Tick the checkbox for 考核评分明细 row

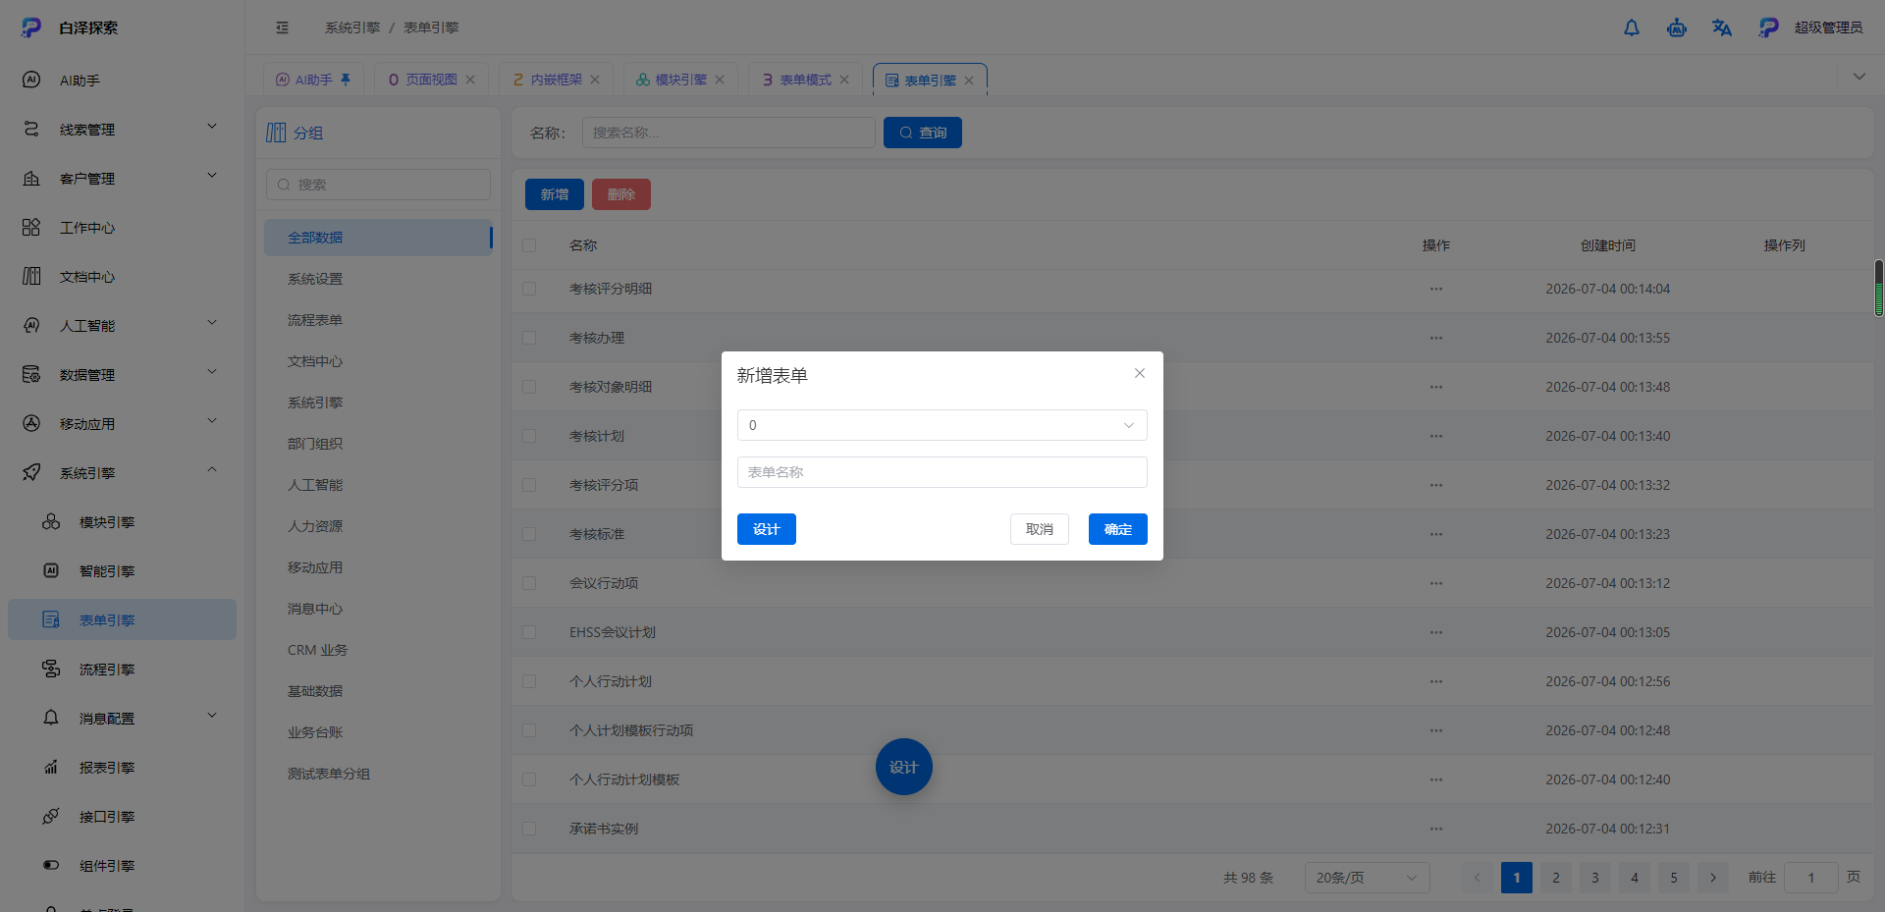coord(529,289)
